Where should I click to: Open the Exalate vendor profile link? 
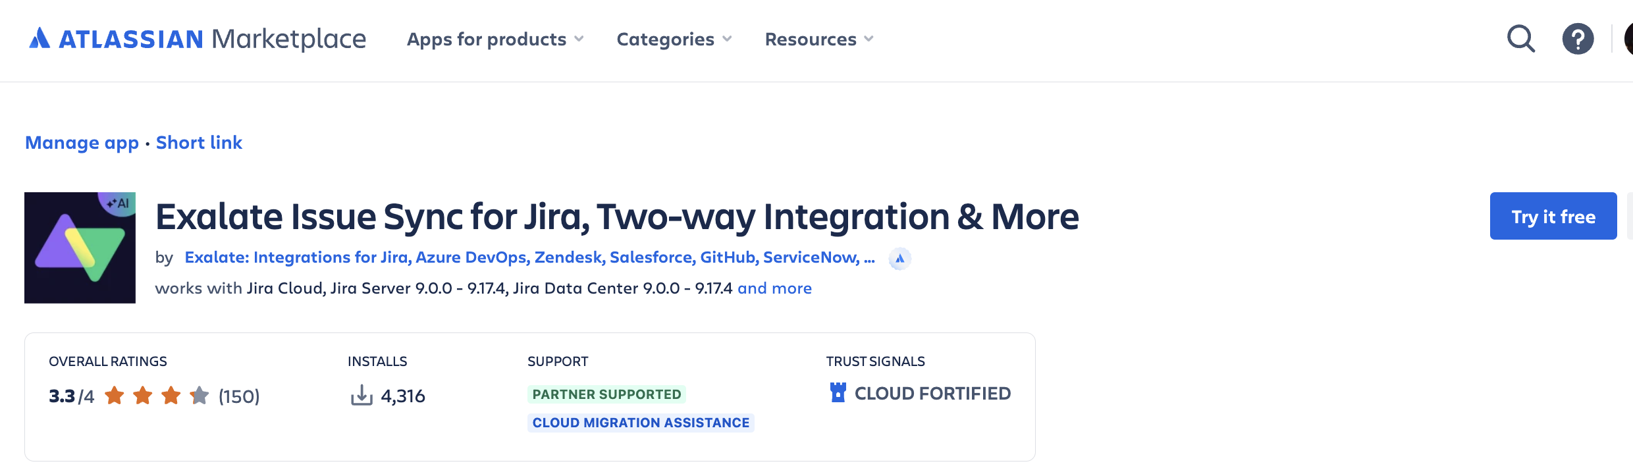529,257
